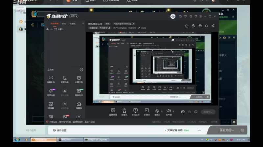Edit the #选择适合你的标签 tag field
This screenshot has width=263, height=147.
[124, 24]
